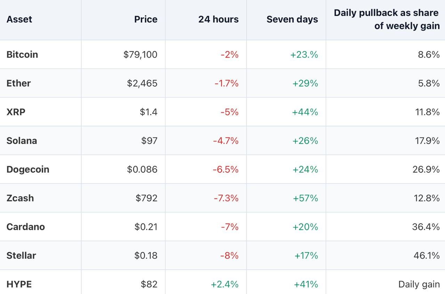Select the Dogecoin row label
This screenshot has width=445, height=294.
click(x=28, y=170)
